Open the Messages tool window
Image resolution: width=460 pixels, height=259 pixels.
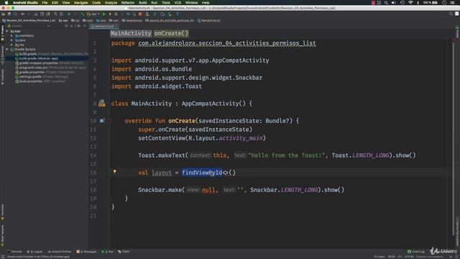tap(86, 252)
